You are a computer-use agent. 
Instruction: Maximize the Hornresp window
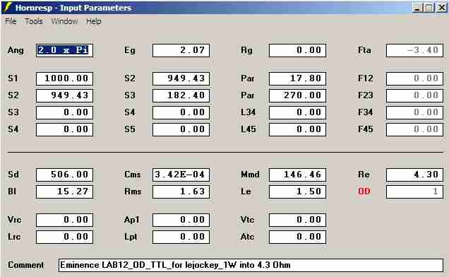pos(429,8)
